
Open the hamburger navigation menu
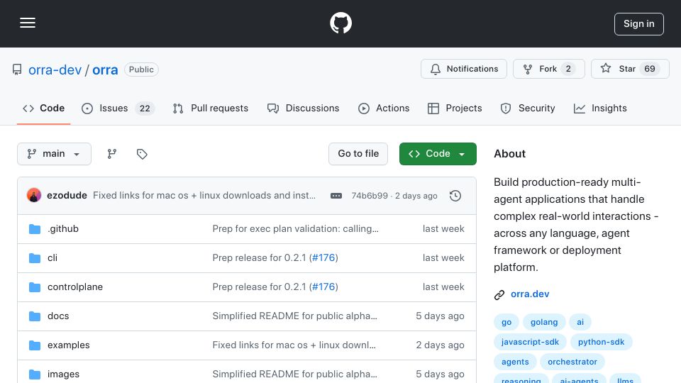pos(28,23)
